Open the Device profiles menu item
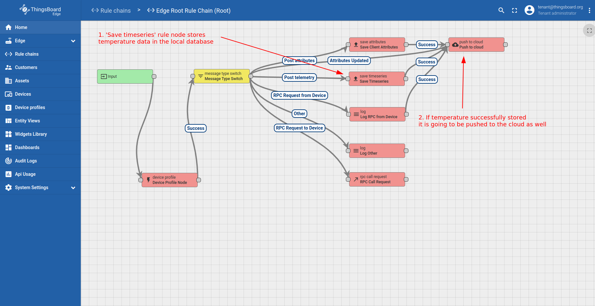Image resolution: width=595 pixels, height=306 pixels. (x=40, y=107)
